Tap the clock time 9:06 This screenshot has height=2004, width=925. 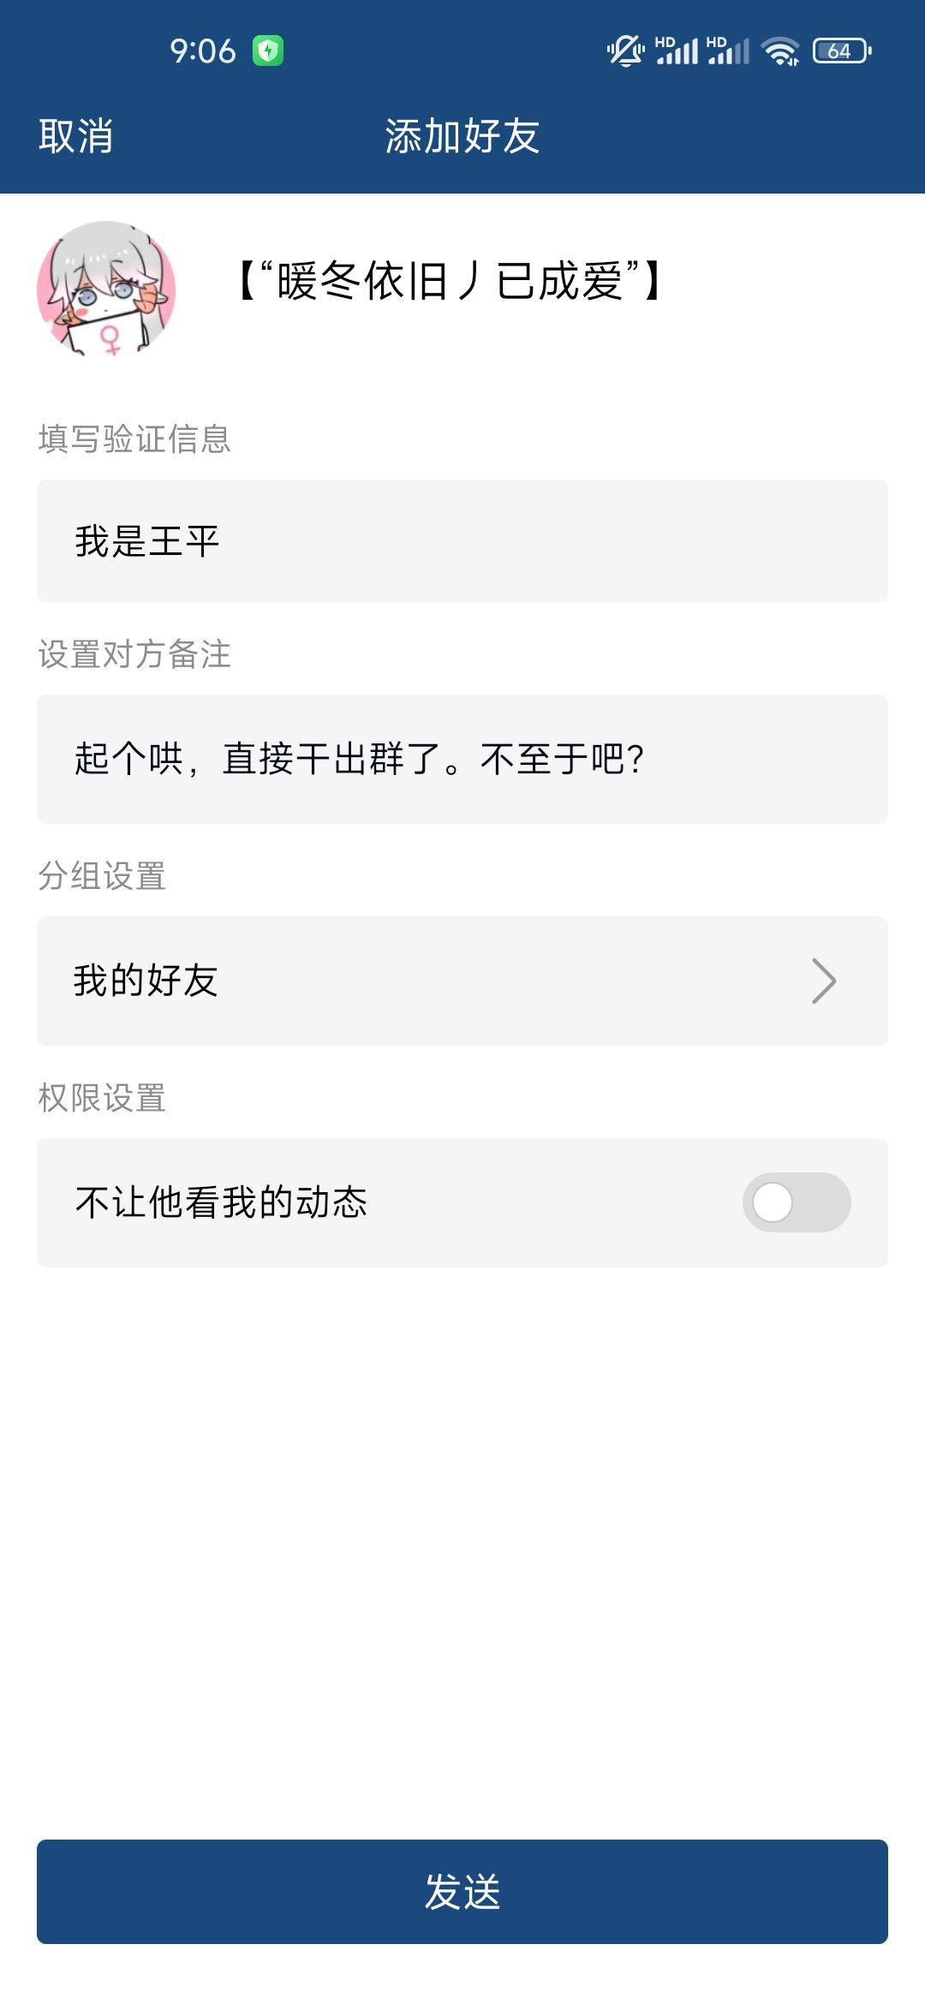click(202, 51)
